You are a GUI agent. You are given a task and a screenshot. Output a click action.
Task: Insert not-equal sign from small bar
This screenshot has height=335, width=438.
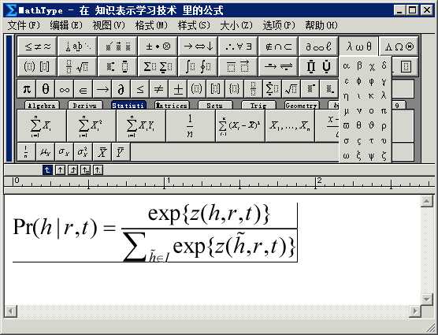coord(158,89)
